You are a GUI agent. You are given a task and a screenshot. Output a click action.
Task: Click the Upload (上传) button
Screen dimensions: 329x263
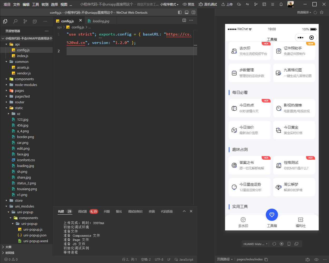point(227,4)
